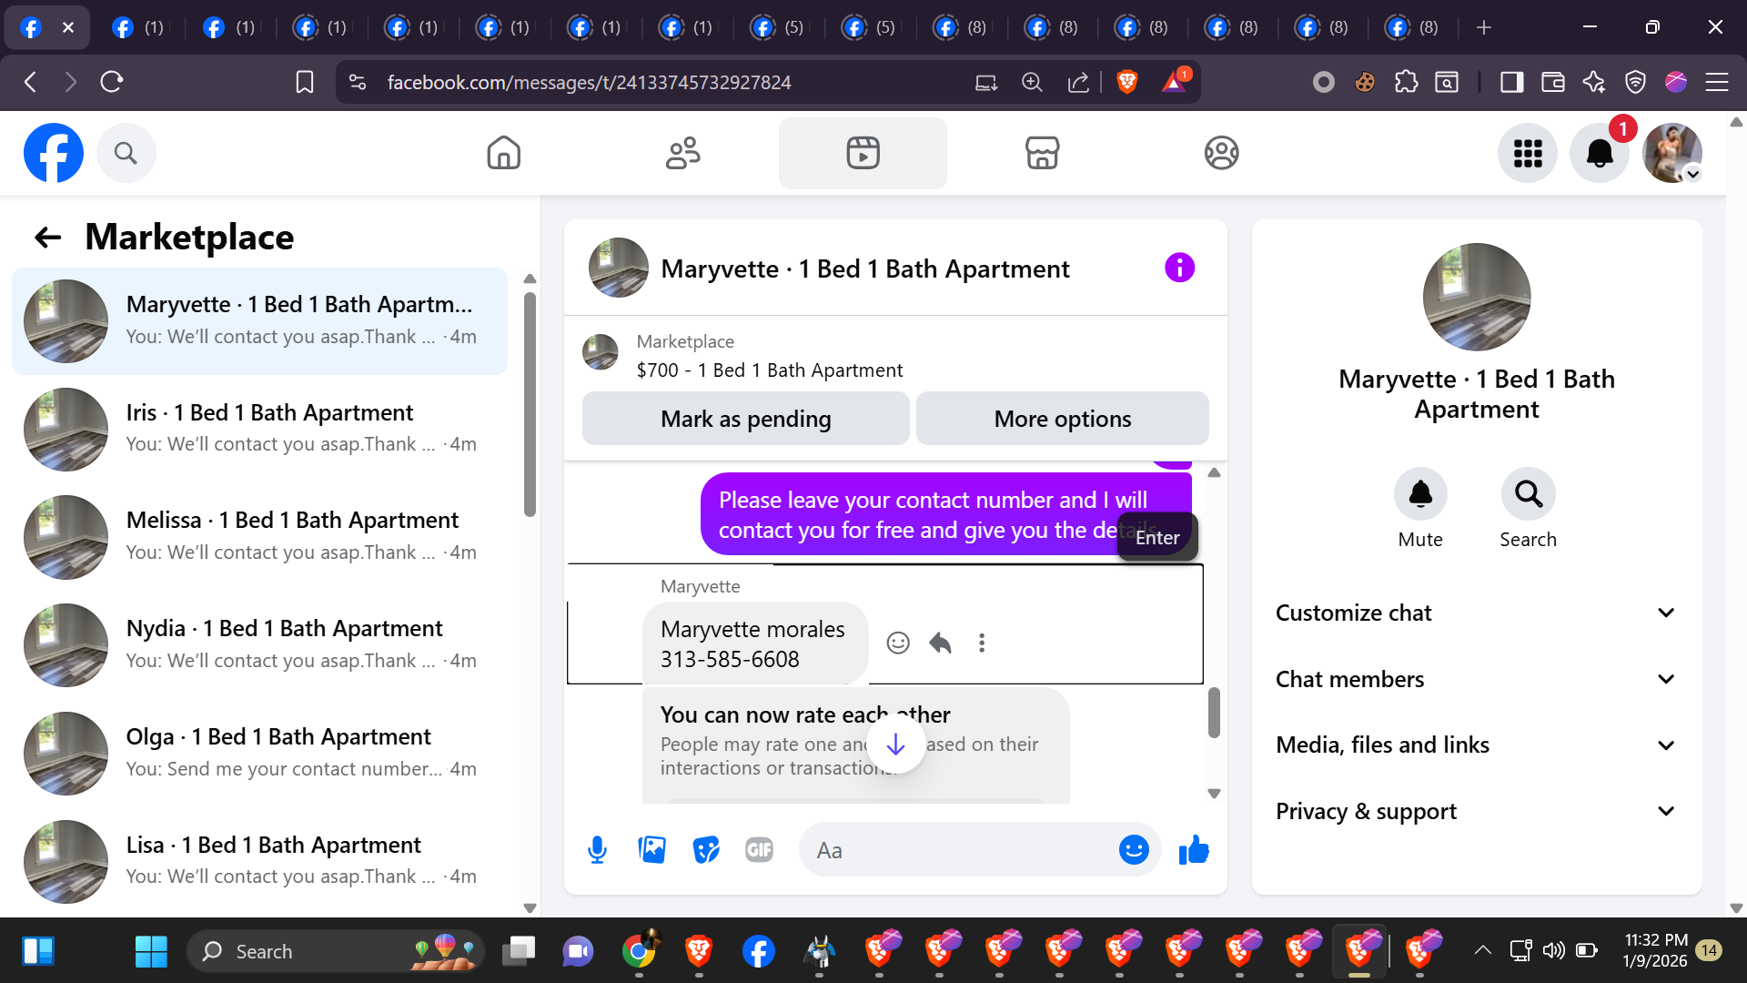Open the Friends tab in top navigation
The image size is (1747, 983).
682,153
